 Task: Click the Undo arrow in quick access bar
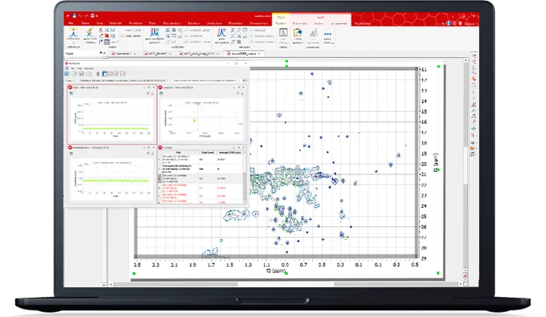click(80, 16)
